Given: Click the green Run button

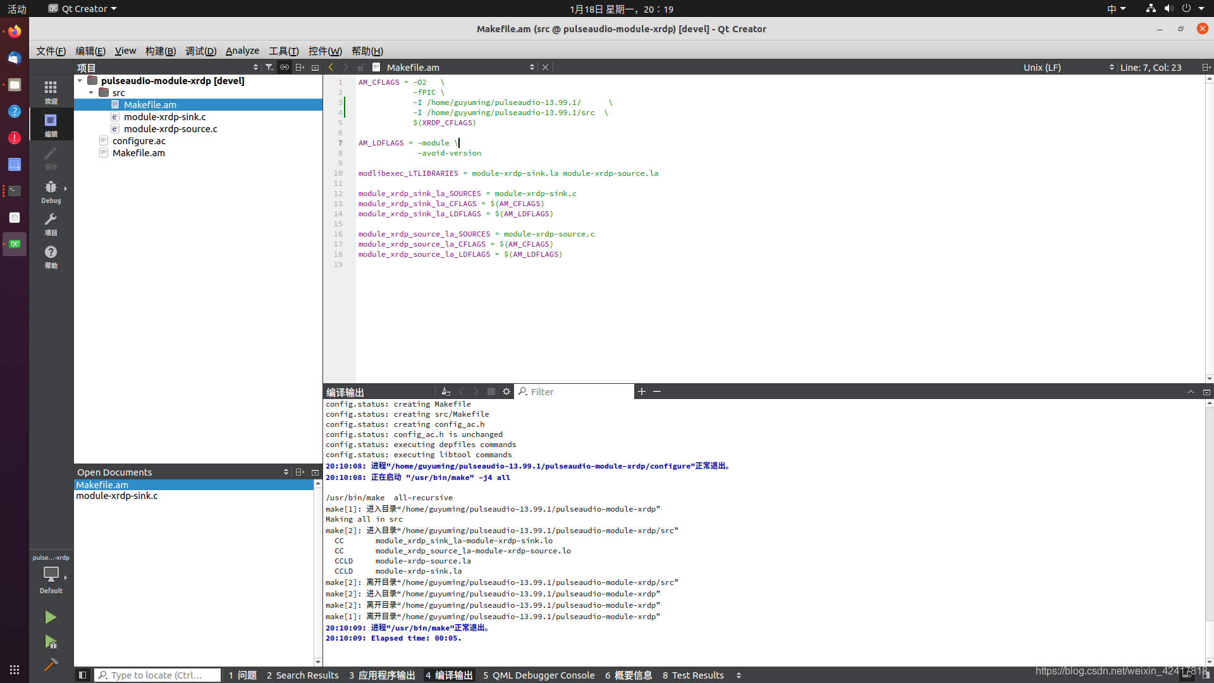Looking at the screenshot, I should click(x=51, y=617).
